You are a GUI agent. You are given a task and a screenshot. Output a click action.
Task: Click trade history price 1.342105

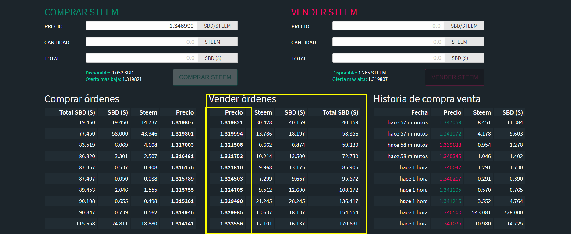click(x=450, y=190)
